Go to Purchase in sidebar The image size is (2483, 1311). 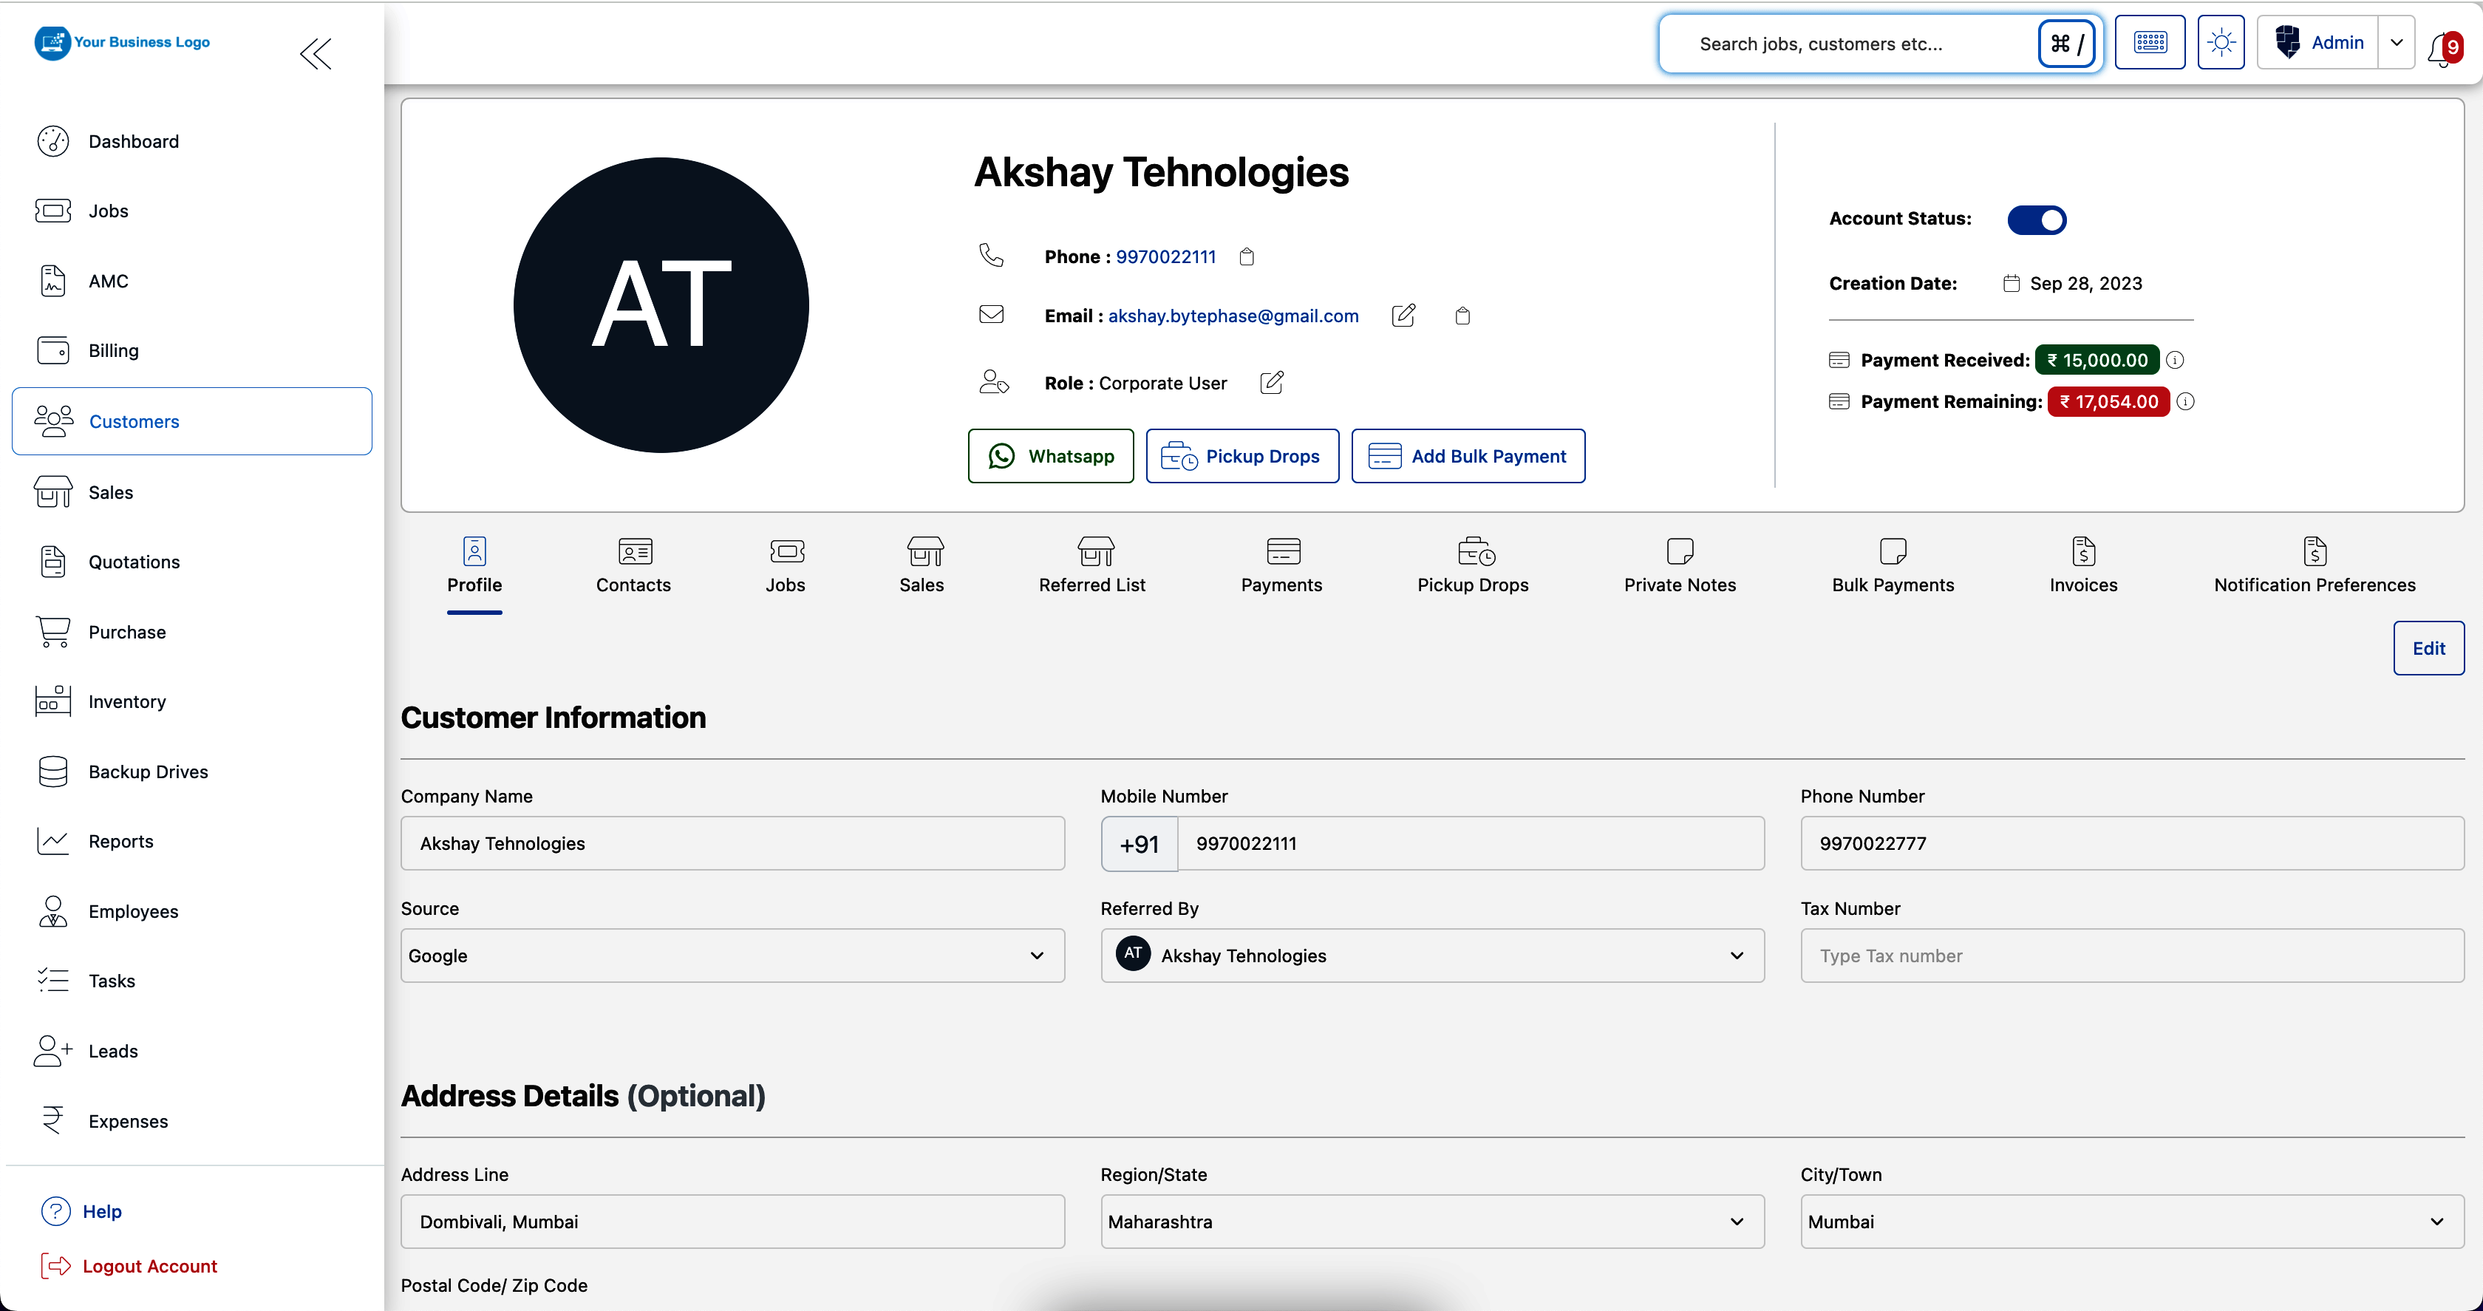coord(192,631)
